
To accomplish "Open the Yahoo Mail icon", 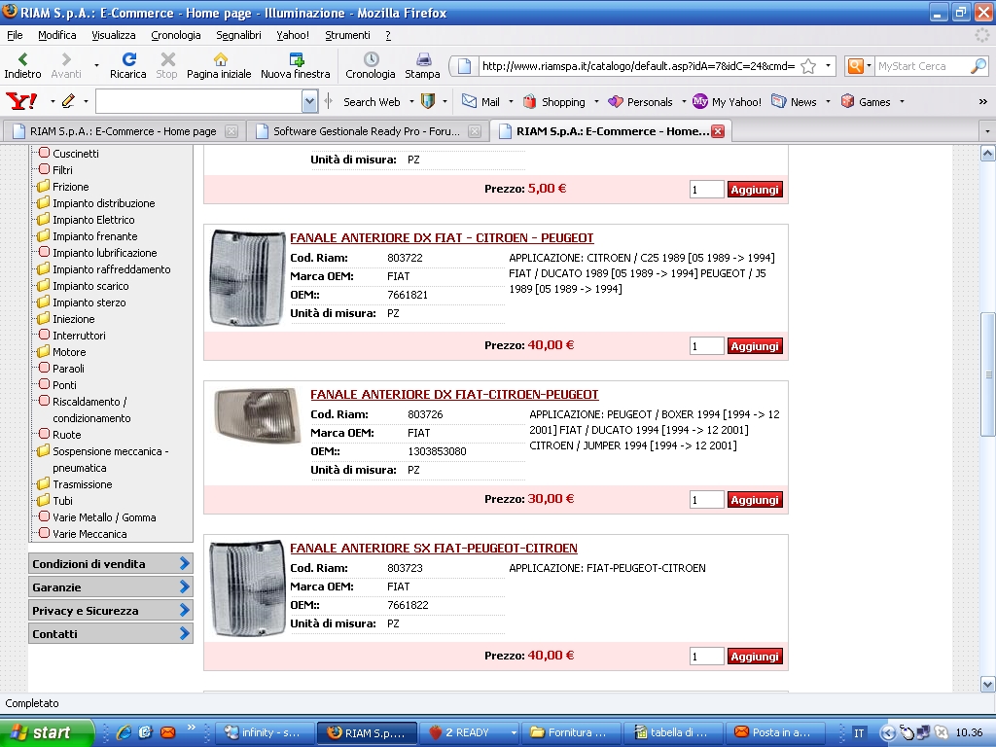I will pyautogui.click(x=469, y=101).
